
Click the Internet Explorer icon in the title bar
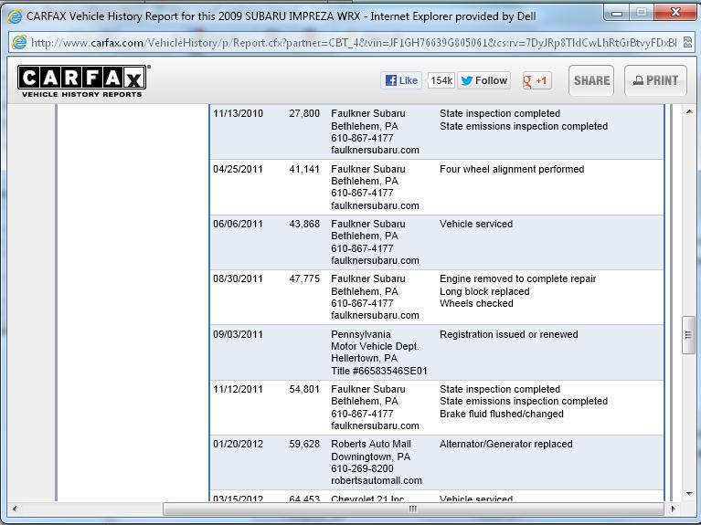[15, 16]
